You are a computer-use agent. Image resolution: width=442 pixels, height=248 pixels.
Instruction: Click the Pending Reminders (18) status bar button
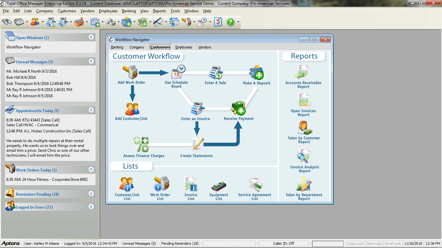pyautogui.click(x=180, y=243)
